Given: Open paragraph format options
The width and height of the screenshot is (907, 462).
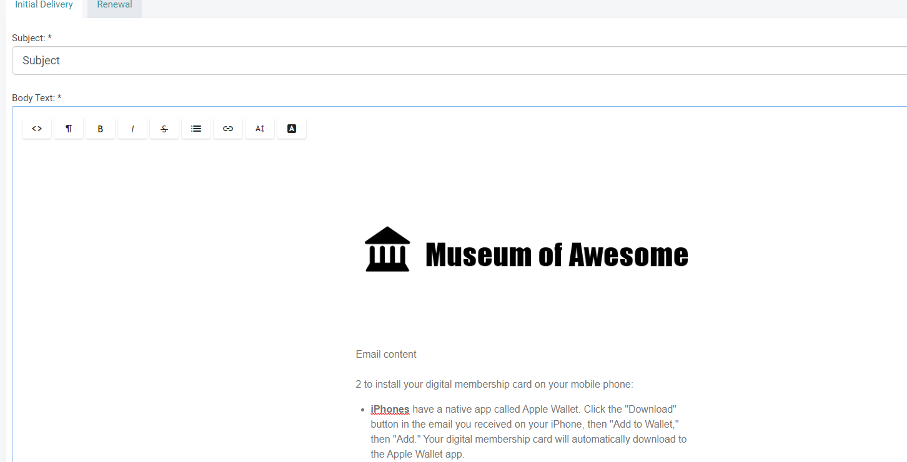Looking at the screenshot, I should coord(69,129).
